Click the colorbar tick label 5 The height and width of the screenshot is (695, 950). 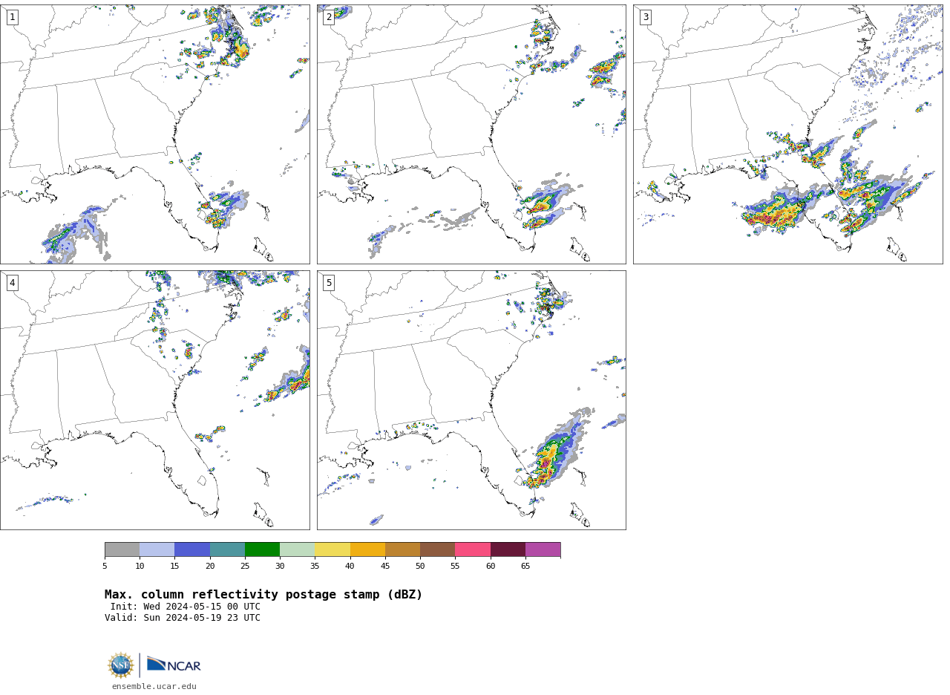click(105, 567)
